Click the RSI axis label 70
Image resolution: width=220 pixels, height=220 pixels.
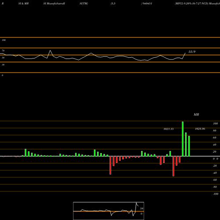click(3, 51)
